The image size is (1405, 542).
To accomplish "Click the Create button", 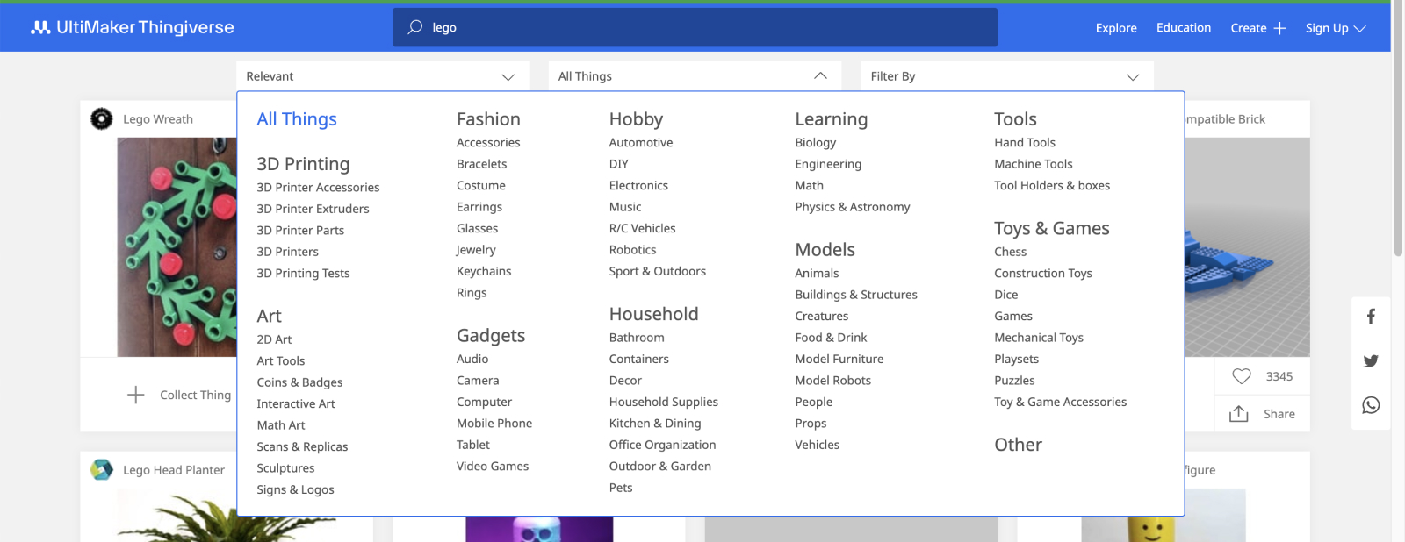I will (x=1257, y=28).
